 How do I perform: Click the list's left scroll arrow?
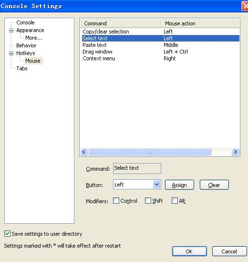click(84, 152)
